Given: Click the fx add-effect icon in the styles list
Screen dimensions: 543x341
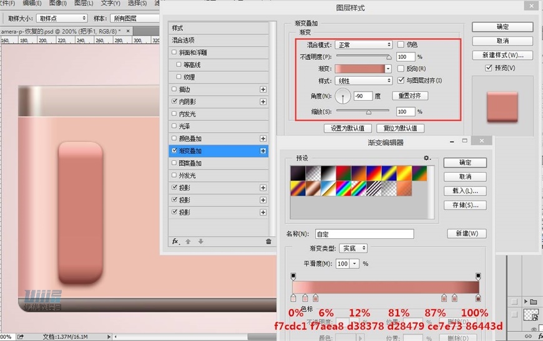Looking at the screenshot, I should point(175,241).
